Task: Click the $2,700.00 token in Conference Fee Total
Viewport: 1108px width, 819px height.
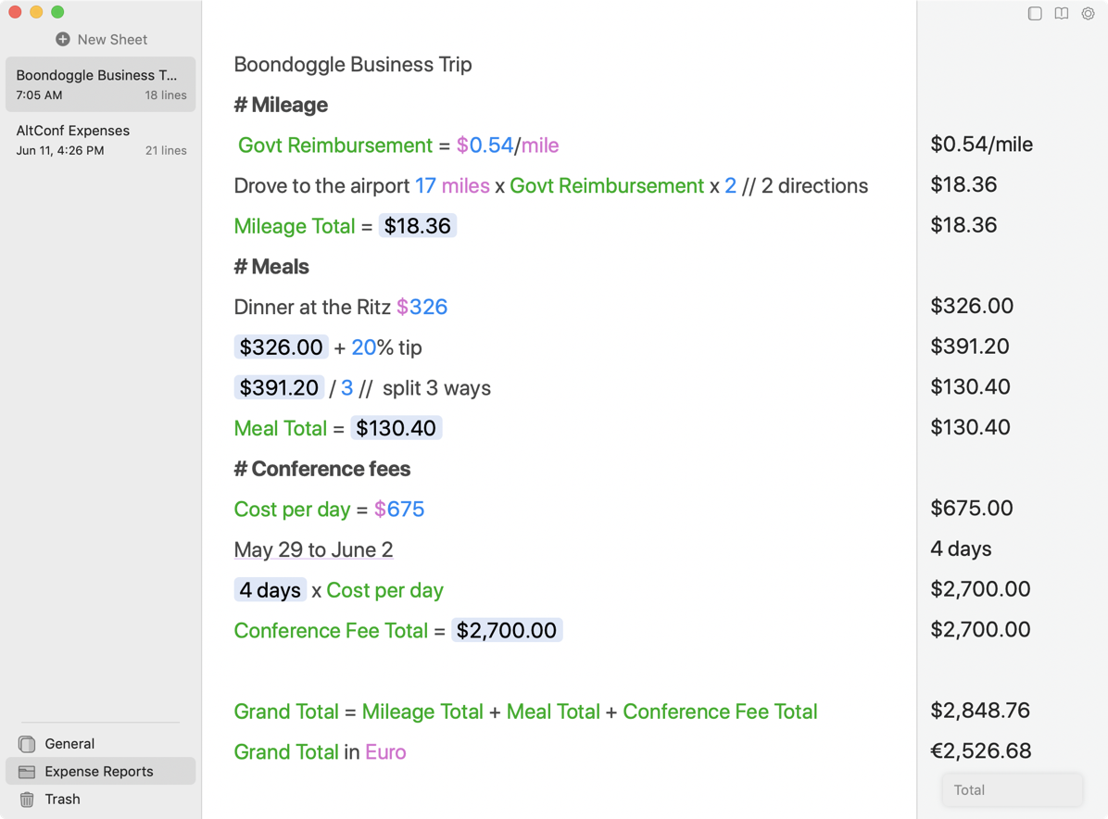Action: coord(506,631)
